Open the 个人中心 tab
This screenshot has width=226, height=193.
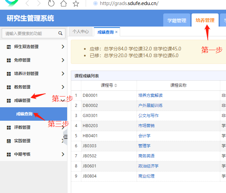pyautogui.click(x=81, y=32)
